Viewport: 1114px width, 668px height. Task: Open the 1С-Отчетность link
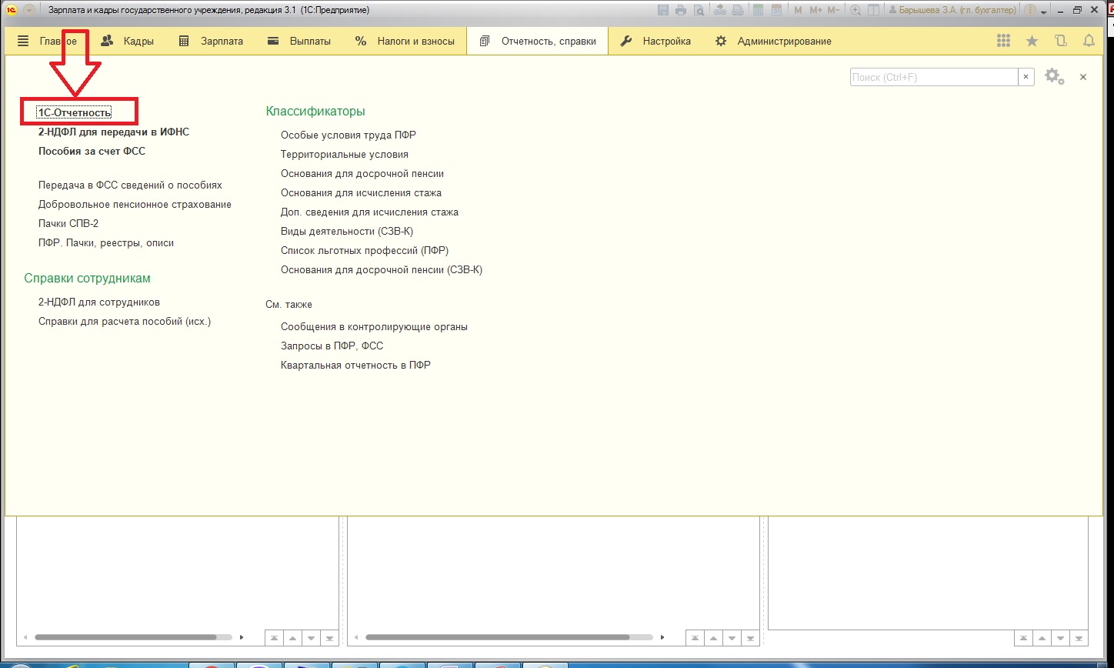[75, 112]
